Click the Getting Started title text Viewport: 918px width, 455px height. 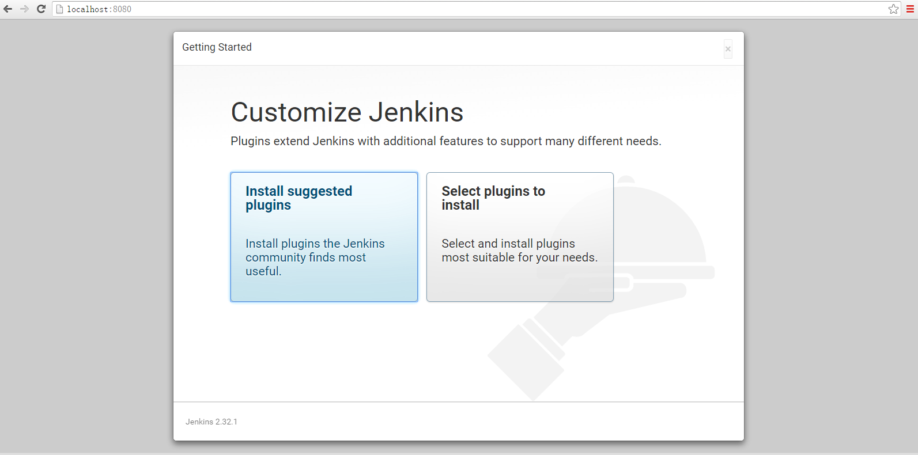[217, 47]
